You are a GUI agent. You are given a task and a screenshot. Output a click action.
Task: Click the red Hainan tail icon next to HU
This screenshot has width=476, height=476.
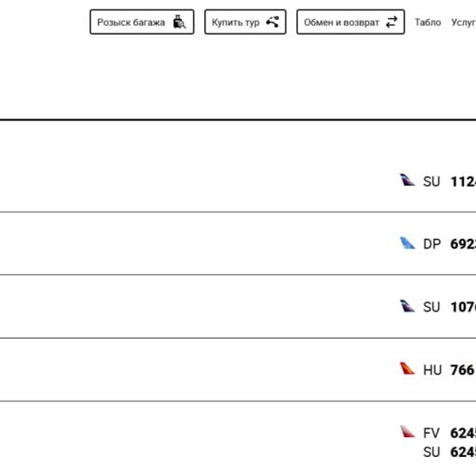click(407, 369)
